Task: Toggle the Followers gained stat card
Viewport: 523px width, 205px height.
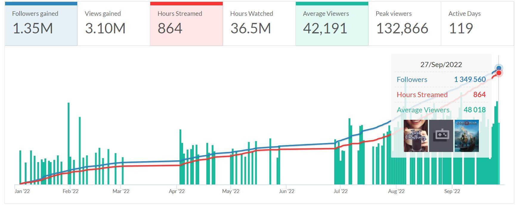Action: 41,24
